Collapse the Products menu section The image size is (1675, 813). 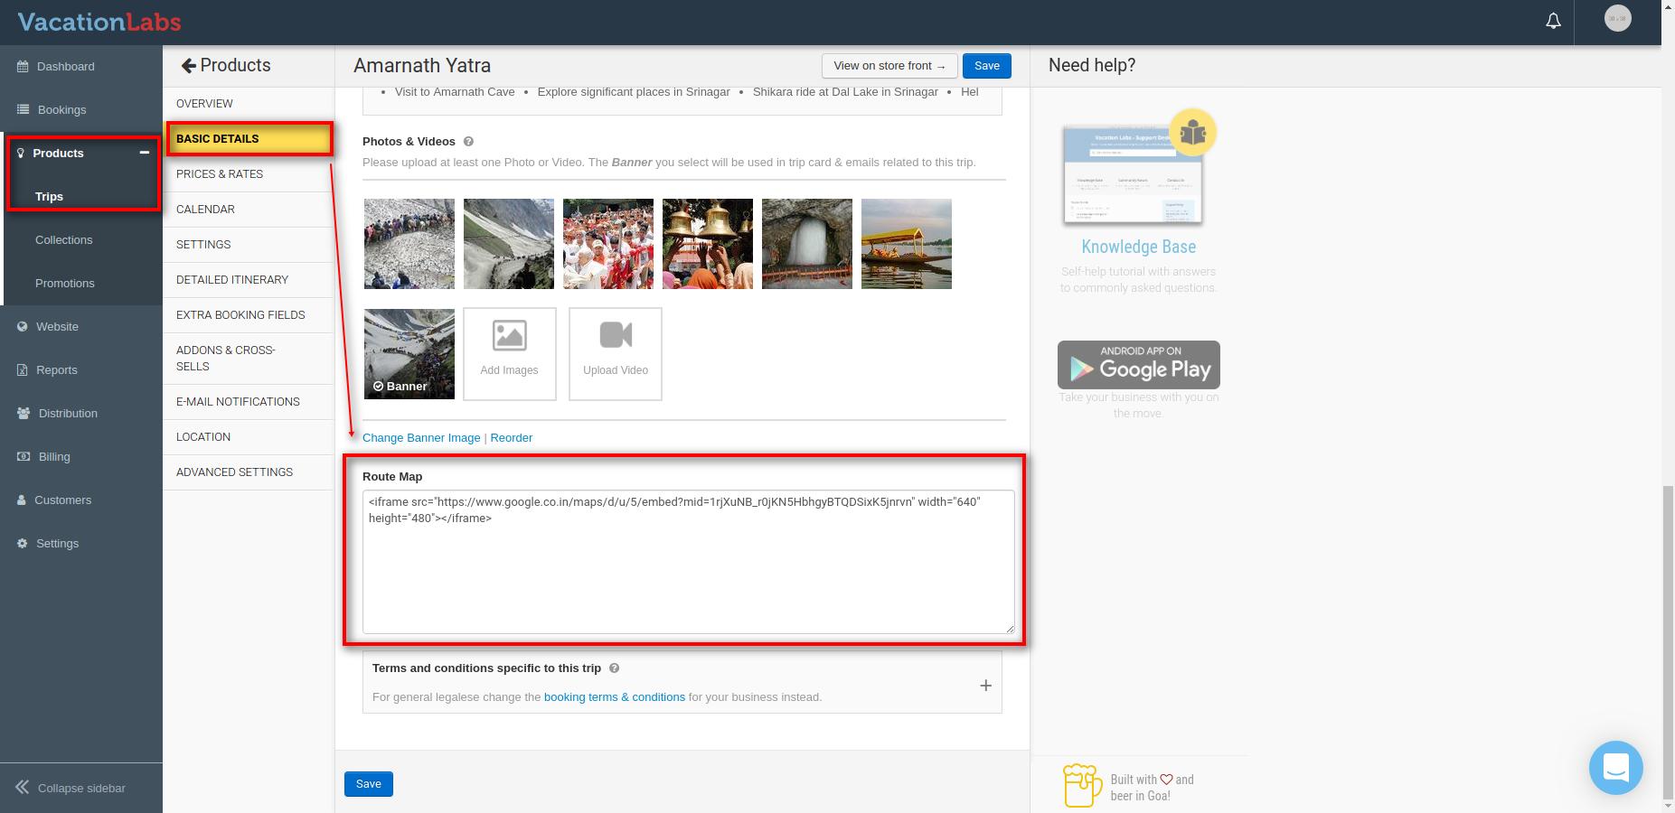[x=144, y=153]
